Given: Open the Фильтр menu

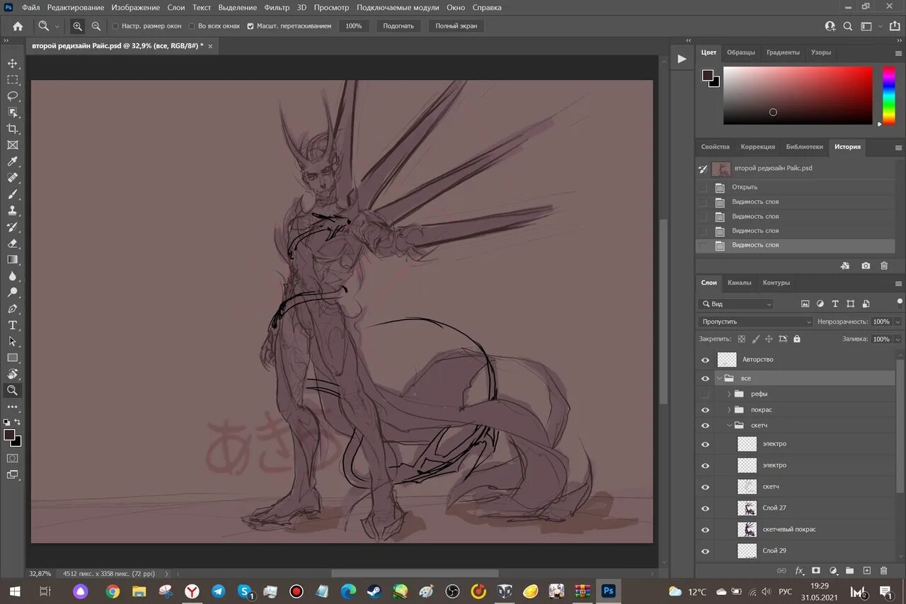Looking at the screenshot, I should (x=277, y=8).
